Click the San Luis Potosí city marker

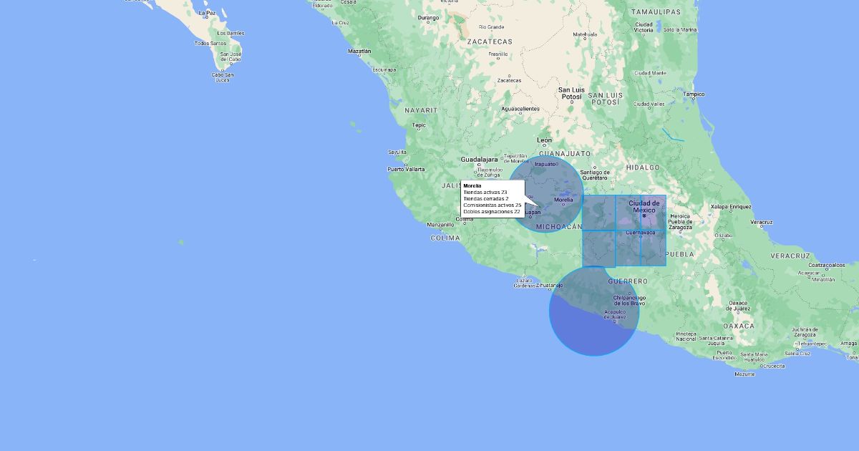[571, 102]
